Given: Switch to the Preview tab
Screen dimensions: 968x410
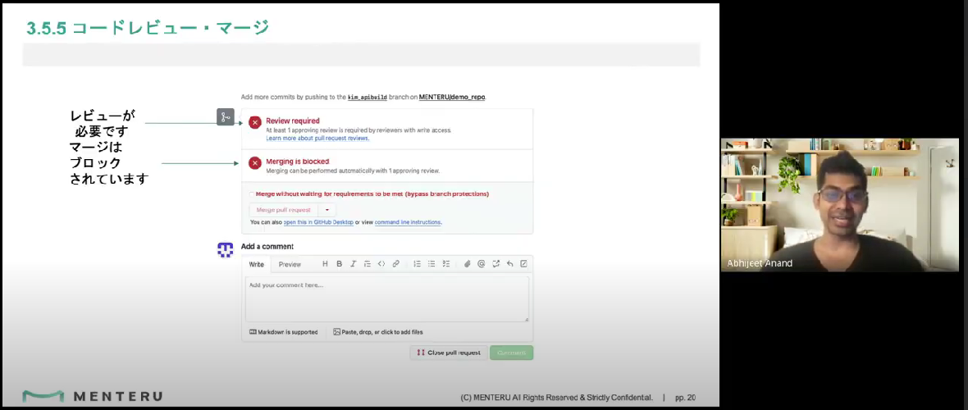Looking at the screenshot, I should [290, 264].
